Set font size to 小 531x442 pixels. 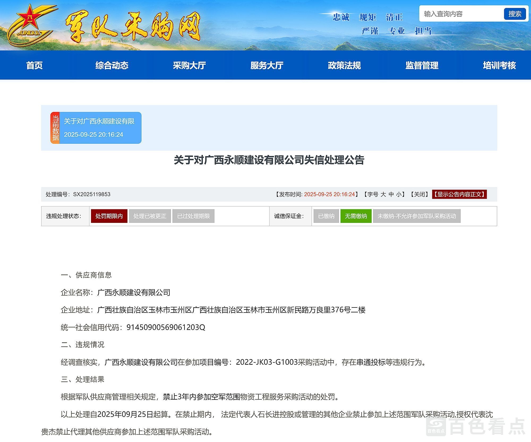399,194
